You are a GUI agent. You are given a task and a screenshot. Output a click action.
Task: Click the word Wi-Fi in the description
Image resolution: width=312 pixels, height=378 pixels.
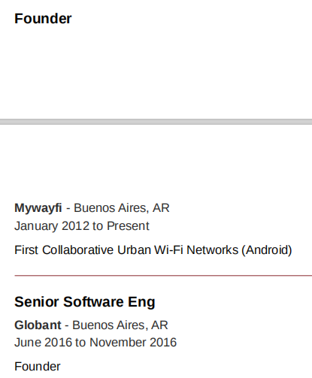click(x=168, y=250)
